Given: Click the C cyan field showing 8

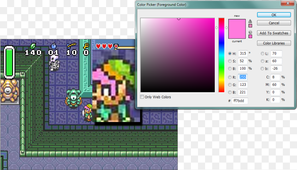Looking at the screenshot, I should pyautogui.click(x=275, y=77).
